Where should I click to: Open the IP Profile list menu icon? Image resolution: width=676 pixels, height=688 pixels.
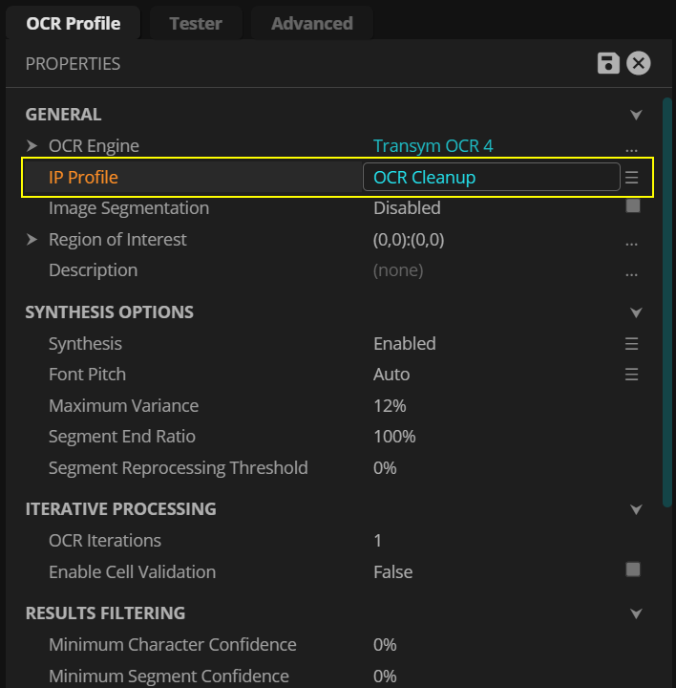(631, 178)
